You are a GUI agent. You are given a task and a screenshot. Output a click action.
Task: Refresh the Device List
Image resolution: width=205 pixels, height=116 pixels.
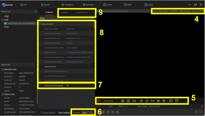tap(36, 12)
